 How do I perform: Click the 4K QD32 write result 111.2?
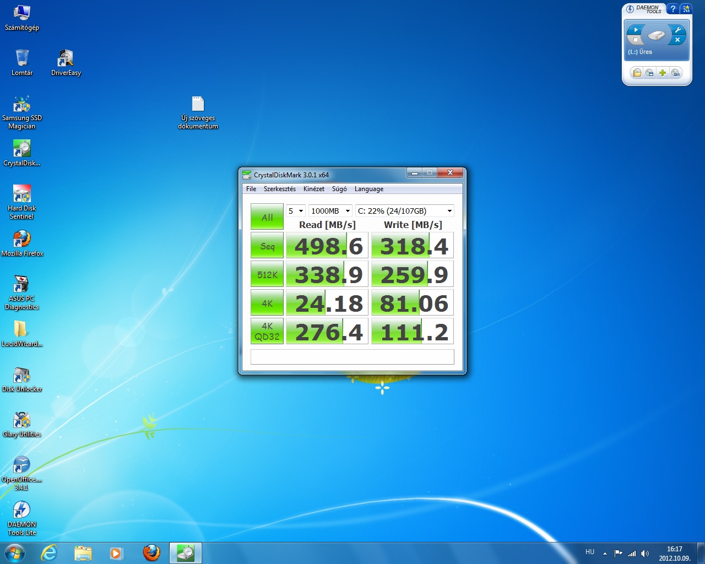(413, 332)
